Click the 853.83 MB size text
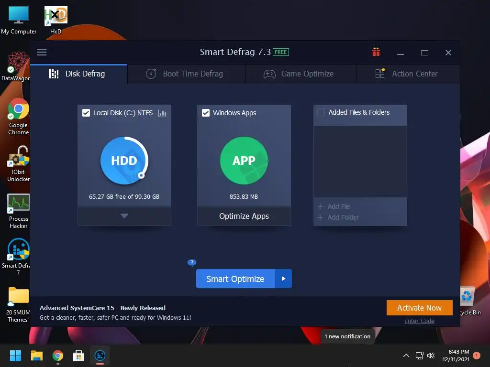490x367 pixels. coord(244,196)
